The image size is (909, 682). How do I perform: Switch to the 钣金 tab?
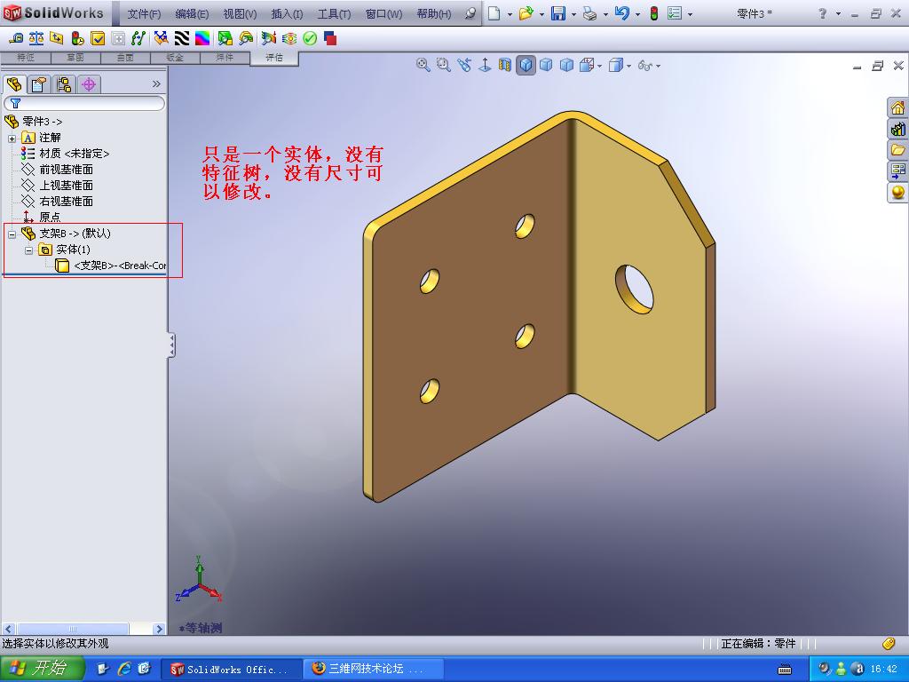[x=175, y=58]
